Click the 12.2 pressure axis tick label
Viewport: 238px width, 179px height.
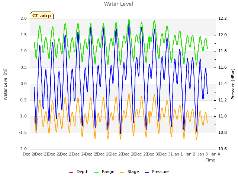(222, 18)
